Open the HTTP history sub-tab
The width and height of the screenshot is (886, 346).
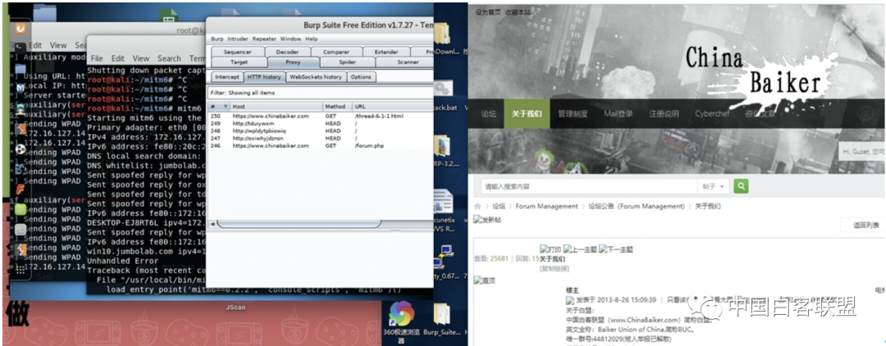[264, 77]
